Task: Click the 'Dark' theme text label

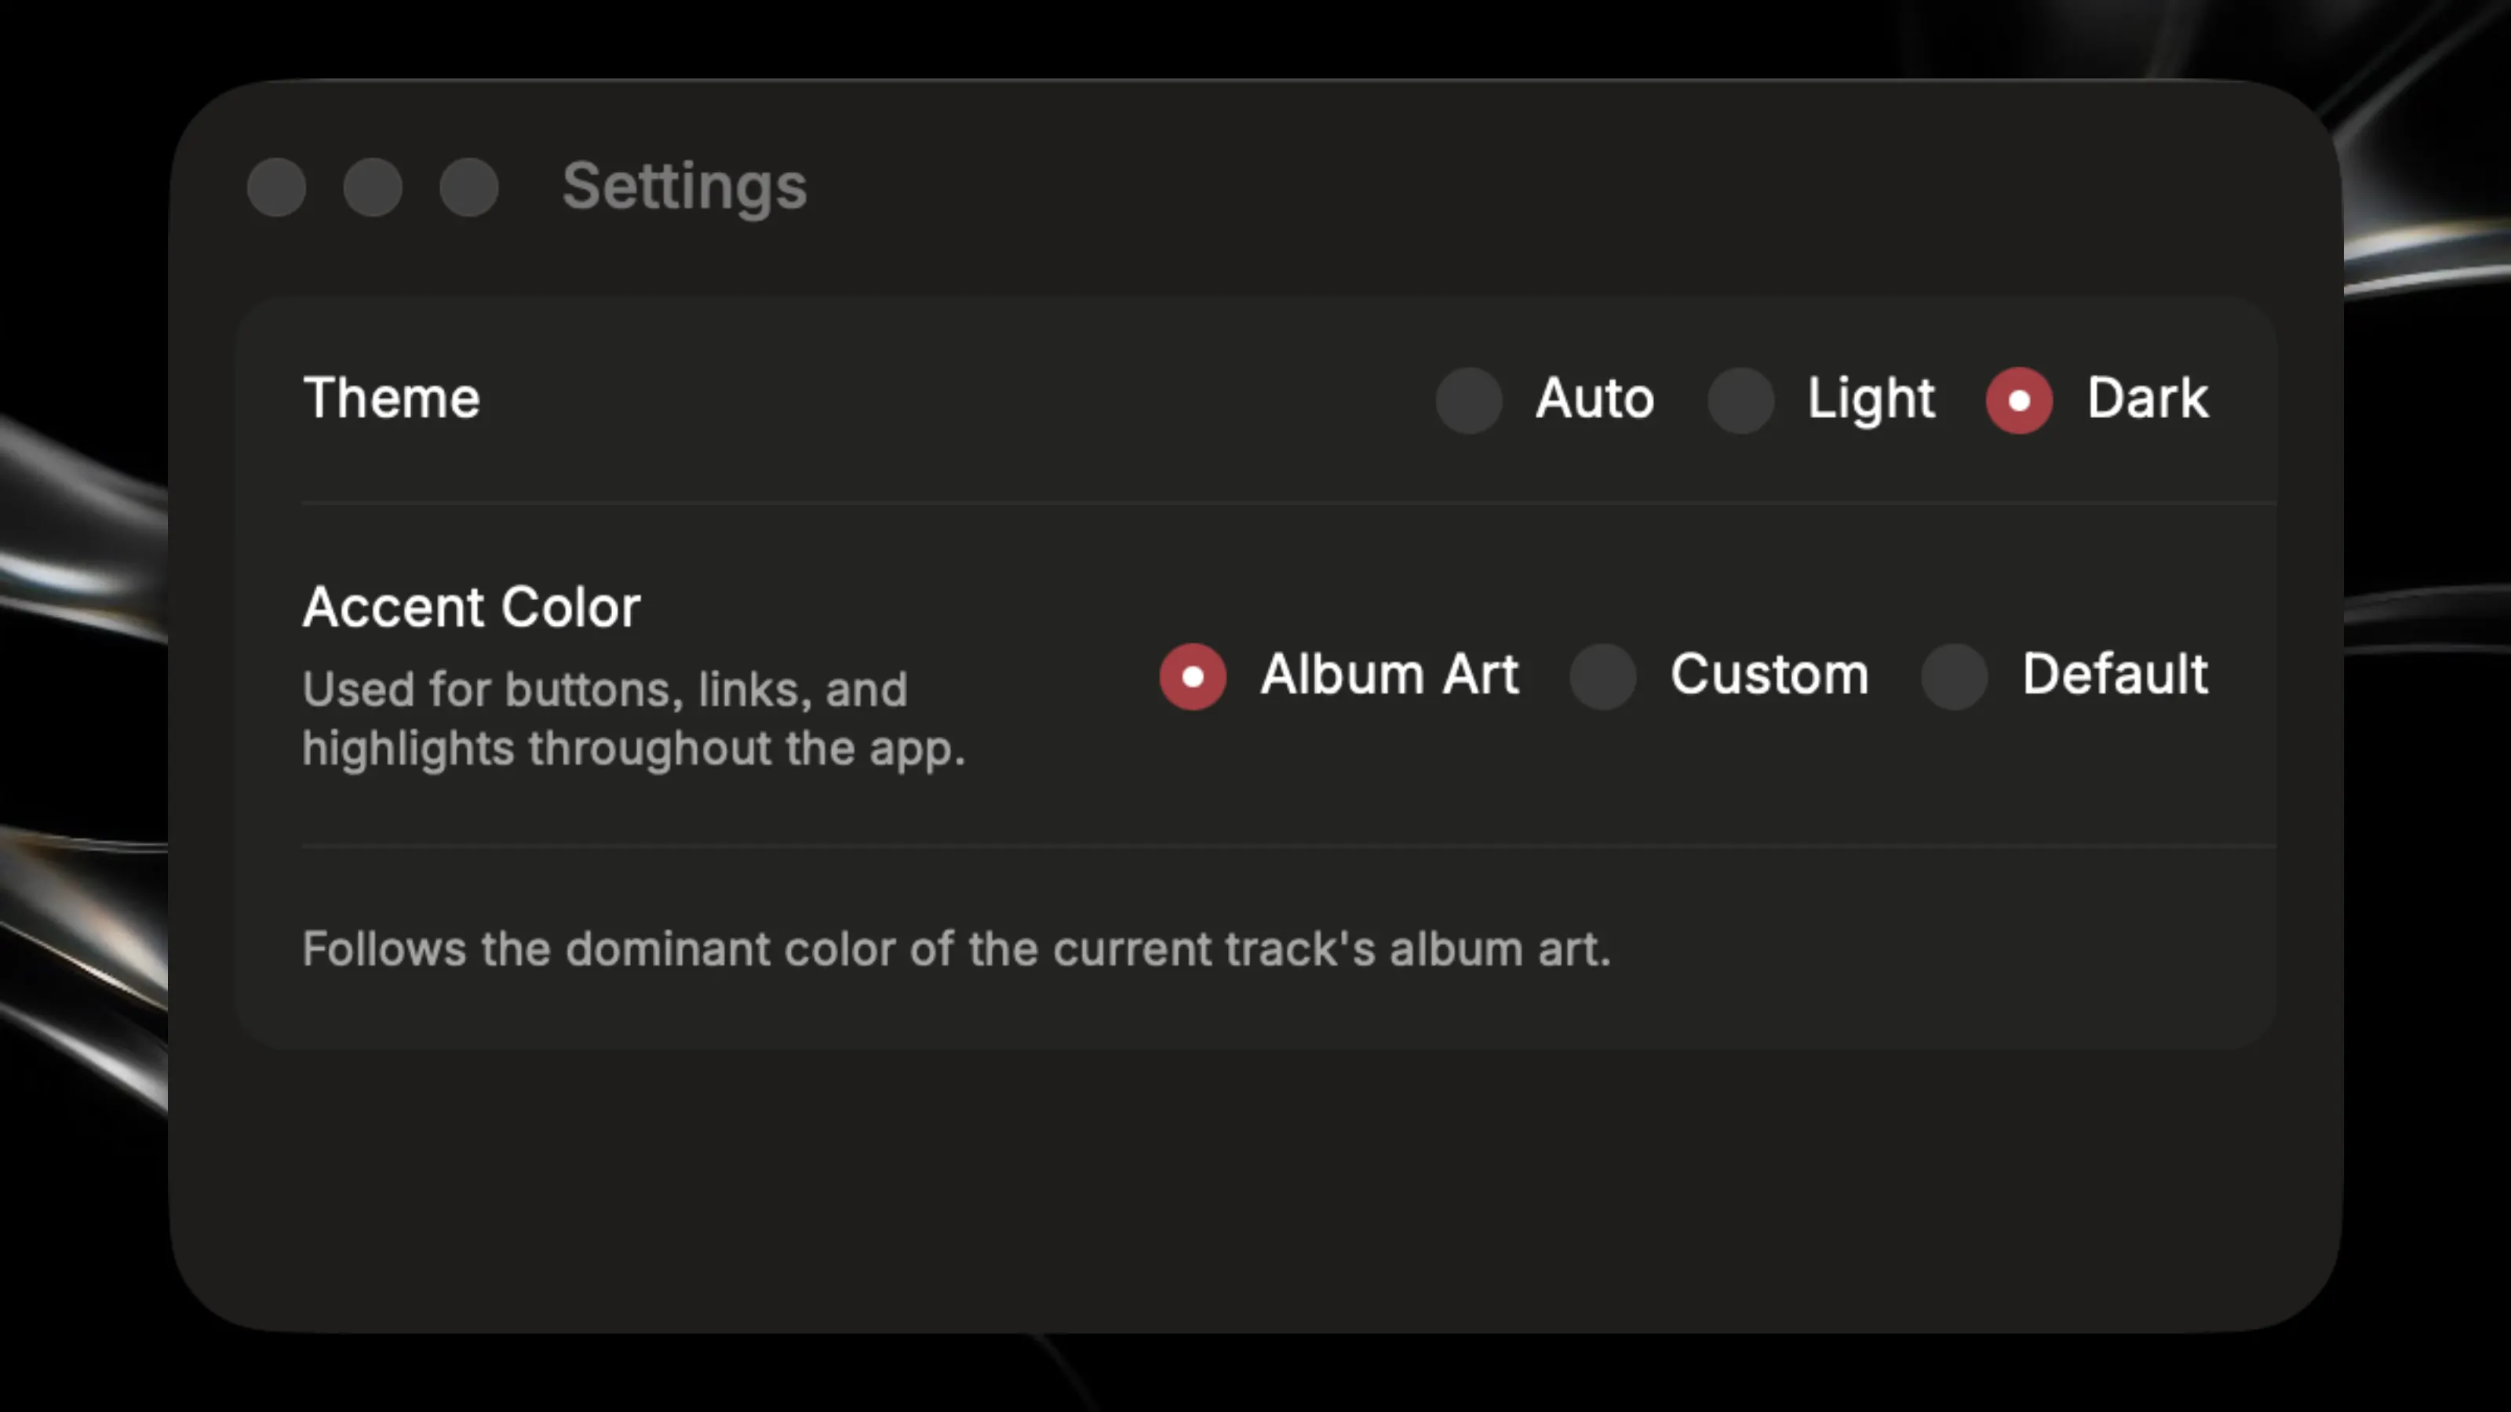Action: pos(2148,398)
